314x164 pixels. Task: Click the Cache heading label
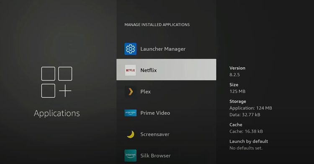(236, 125)
